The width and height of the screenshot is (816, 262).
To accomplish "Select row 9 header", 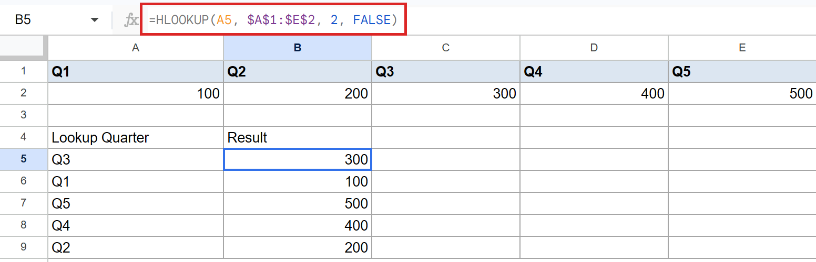I will coord(24,247).
